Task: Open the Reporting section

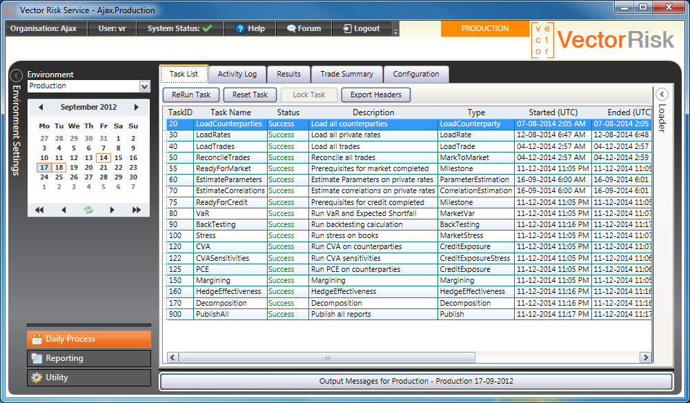Action: click(x=89, y=358)
